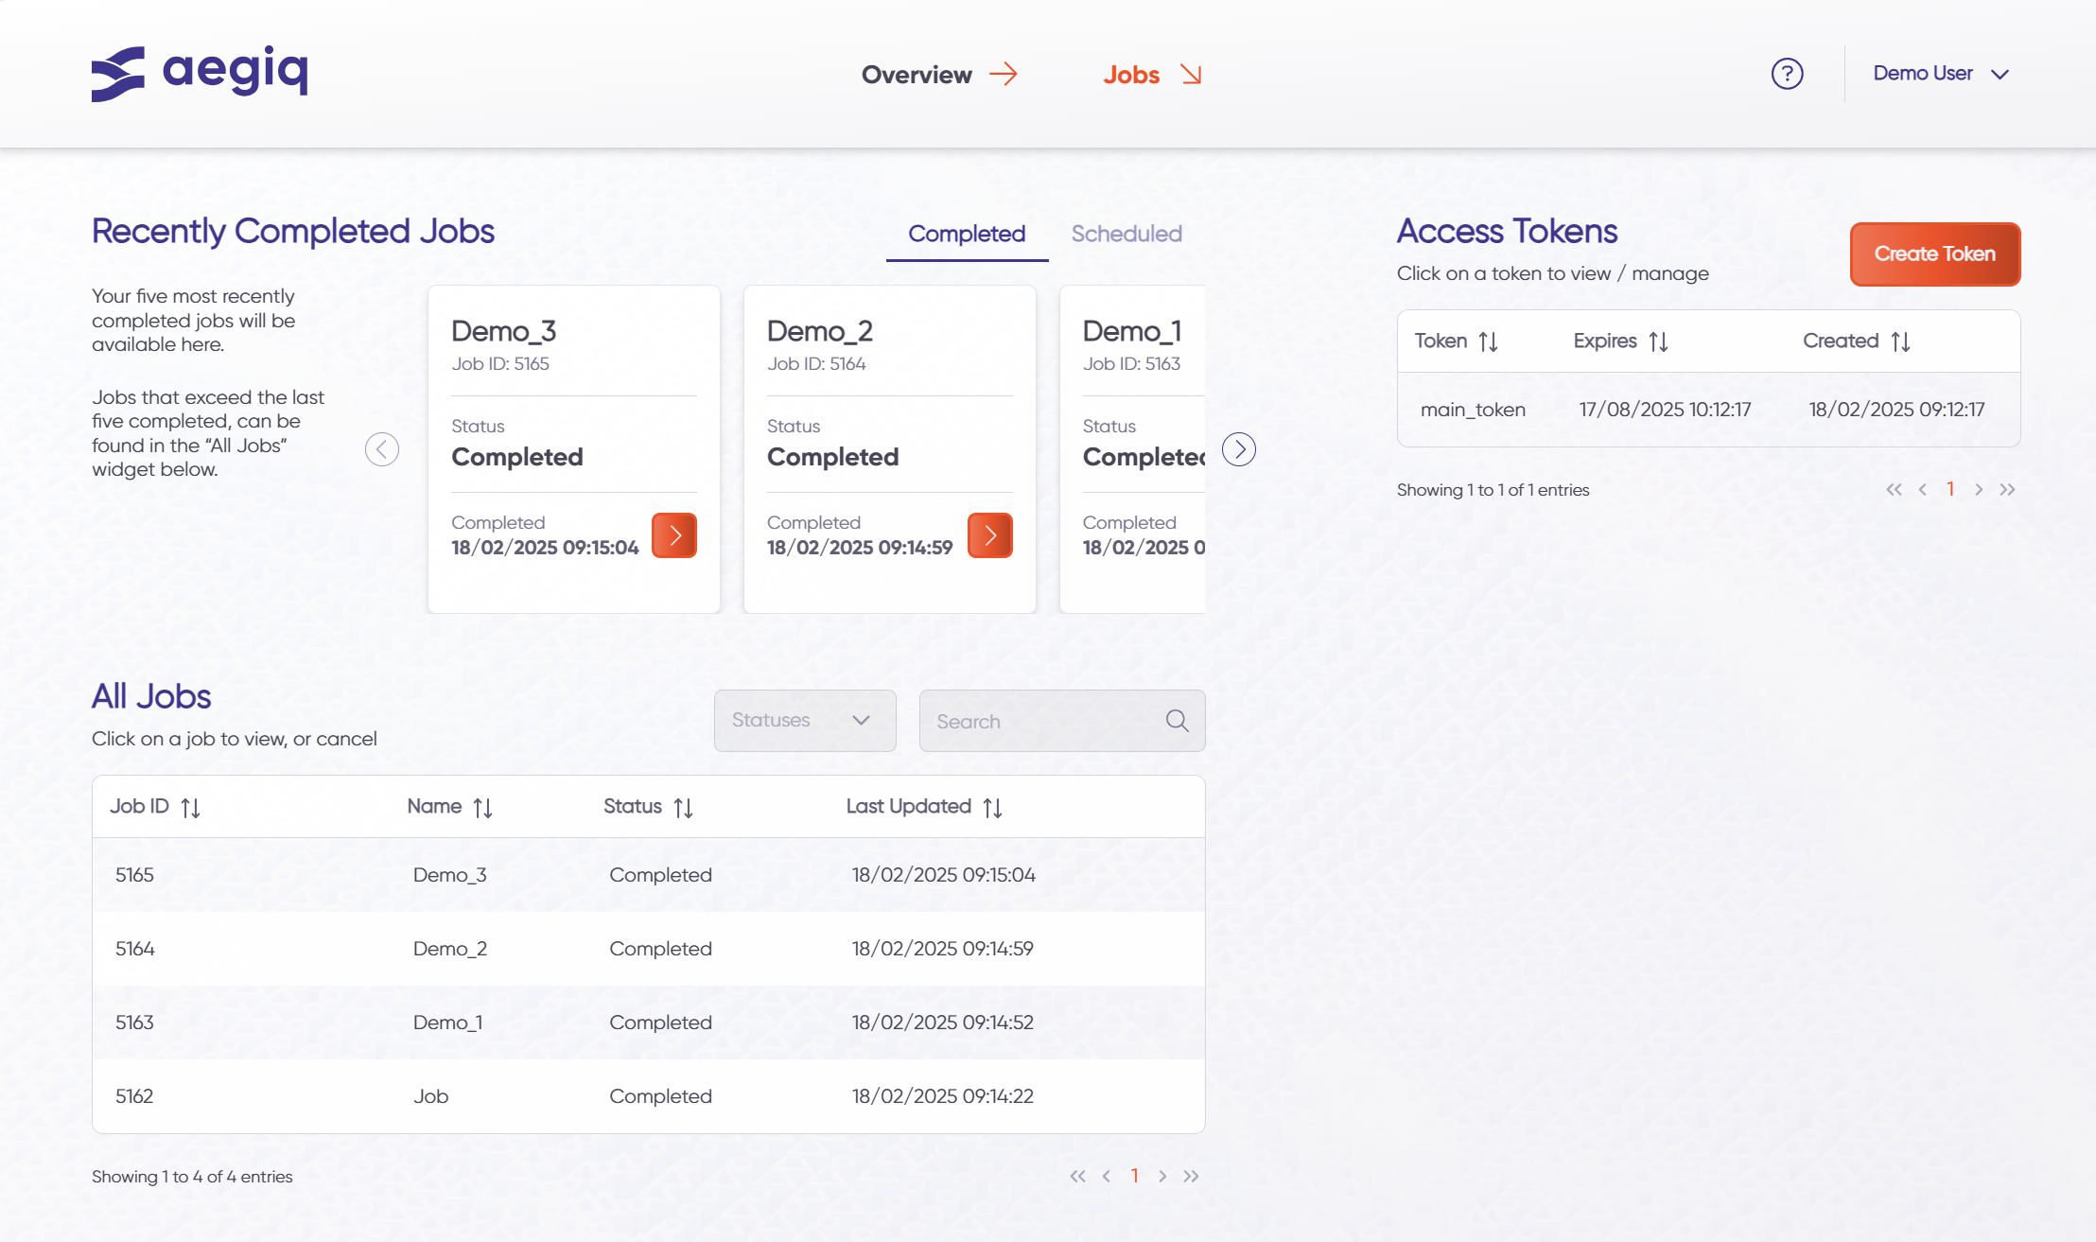Screen dimensions: 2096x1242
Task: Go to last page of jobs table
Action: coord(1191,1176)
